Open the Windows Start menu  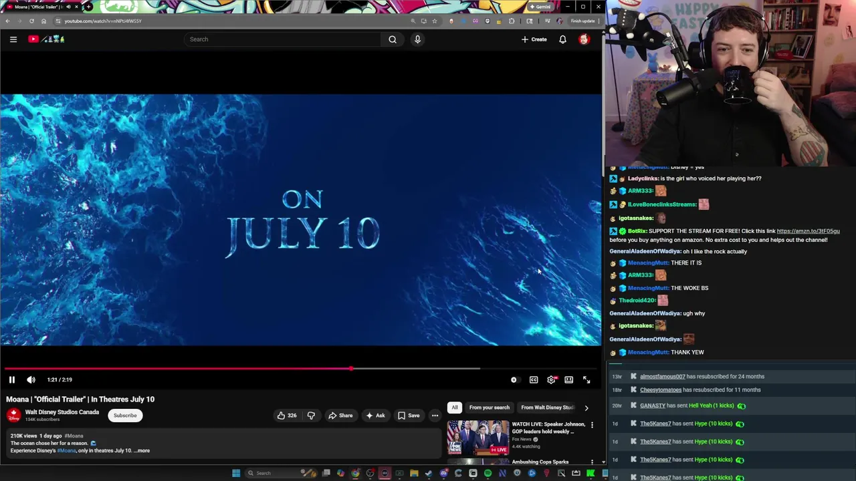click(x=236, y=473)
